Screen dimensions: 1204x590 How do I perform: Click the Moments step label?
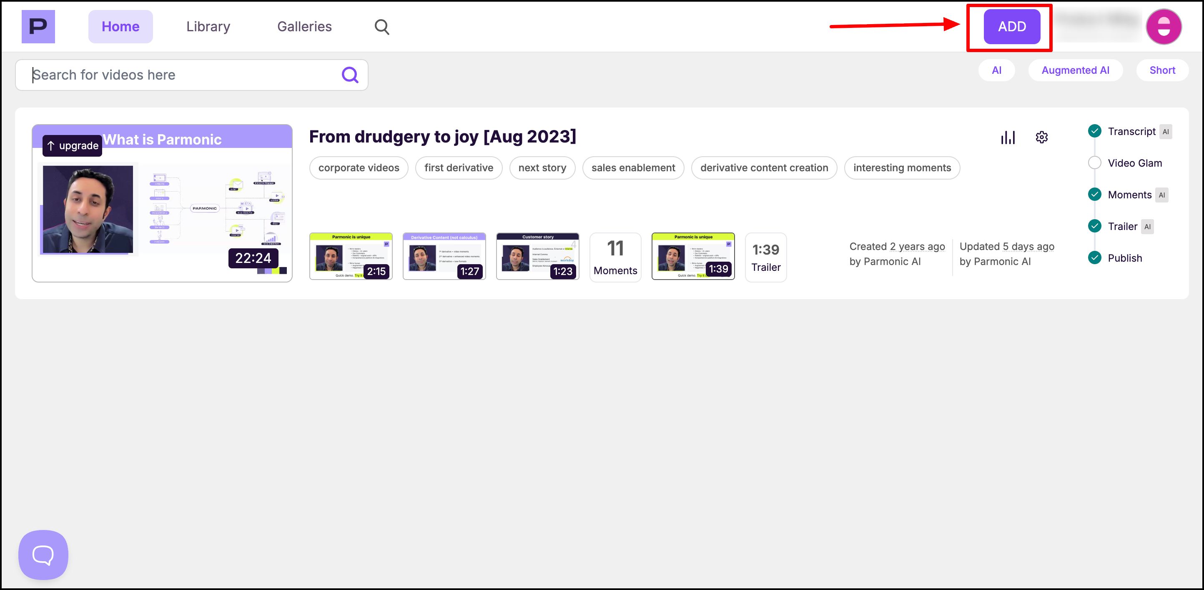coord(1130,195)
